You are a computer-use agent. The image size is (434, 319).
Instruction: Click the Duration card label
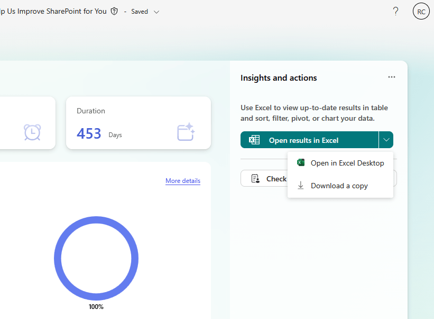91,111
